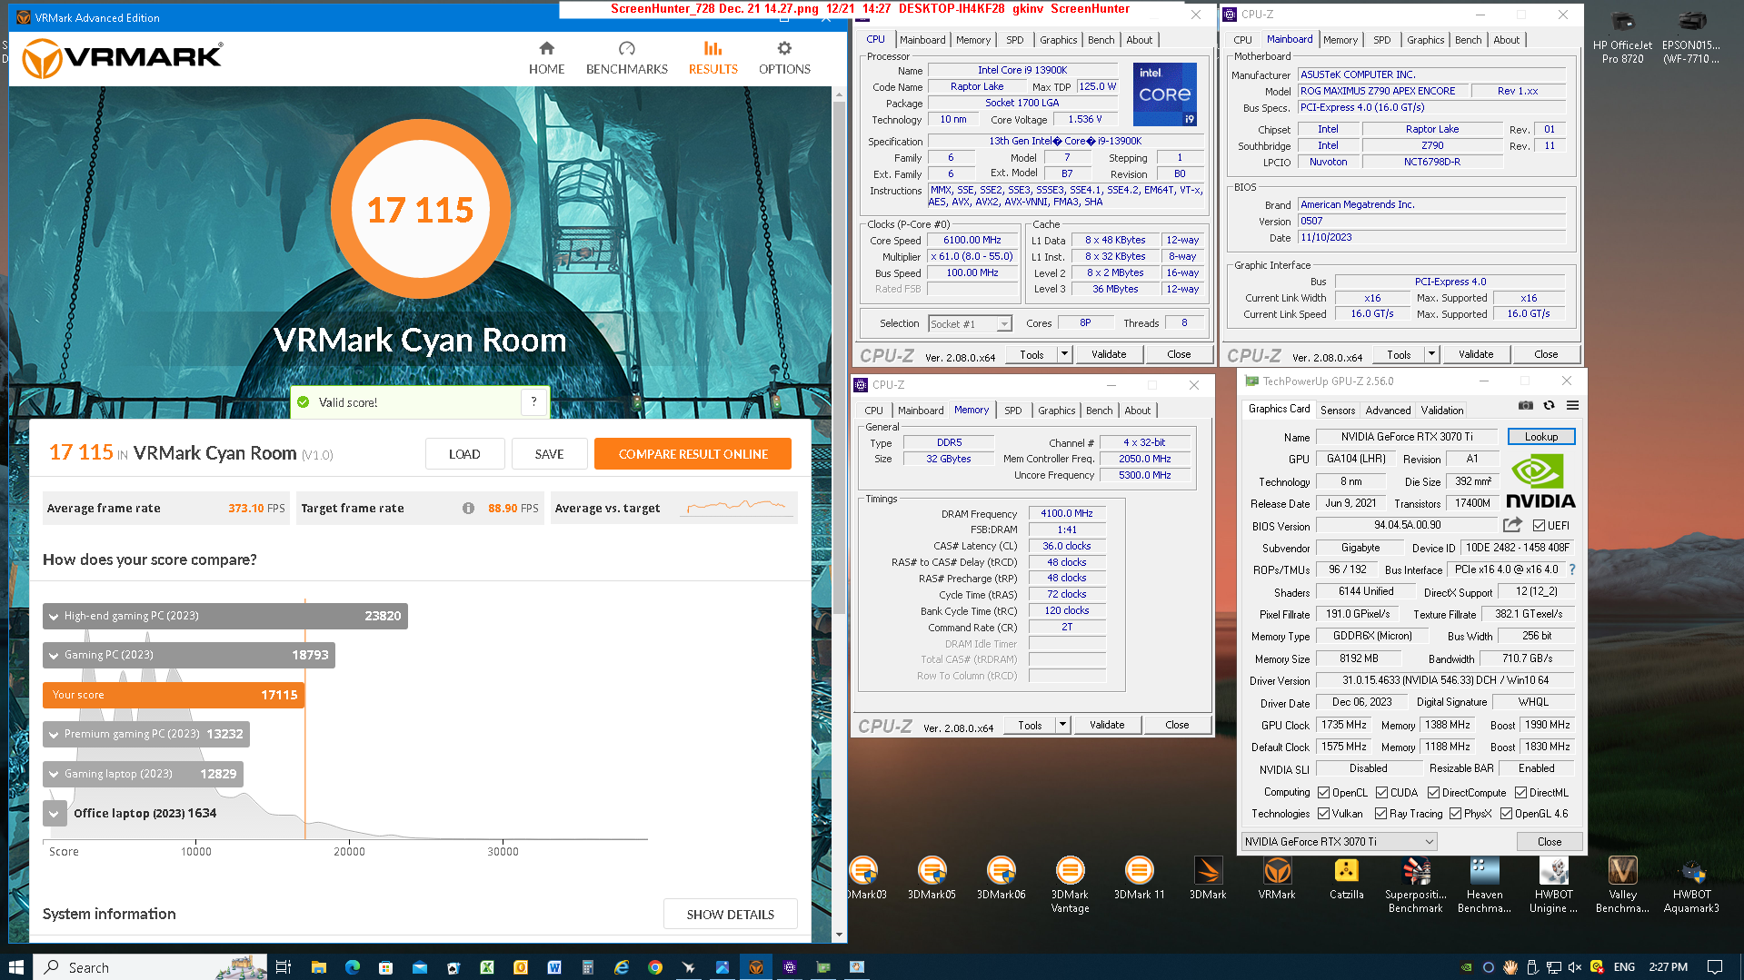
Task: Toggle UEFI checkbox in GPU-Z
Action: click(x=1539, y=525)
